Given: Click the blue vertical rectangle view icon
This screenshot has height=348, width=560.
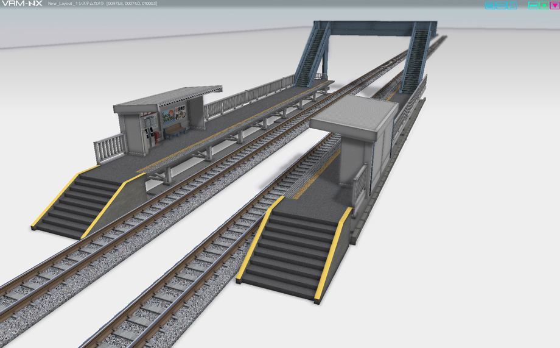Looking at the screenshot, I should point(512,5).
